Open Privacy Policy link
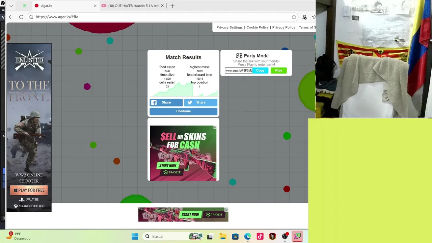This screenshot has height=243, width=432. point(283,27)
